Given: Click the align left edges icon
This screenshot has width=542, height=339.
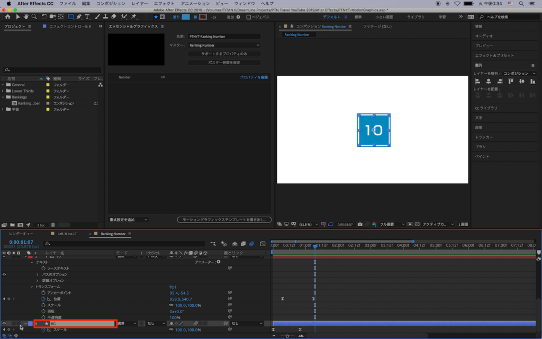Looking at the screenshot, I should click(x=477, y=82).
